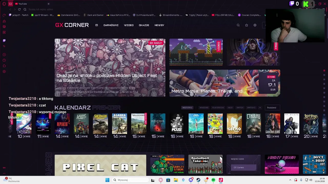Image resolution: width=328 pixels, height=184 pixels.
Task: Click the calendar icon next to Darmówki
Action: tap(97, 25)
